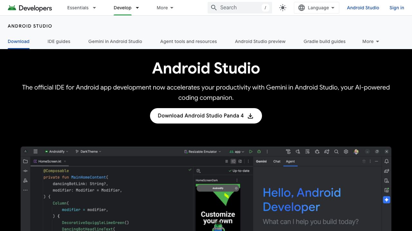
Task: Open the Language dropdown
Action: click(x=316, y=8)
